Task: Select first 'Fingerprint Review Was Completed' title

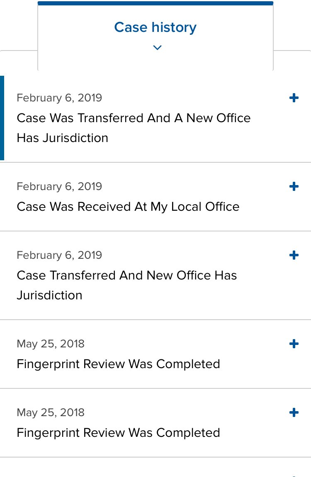Action: (x=118, y=364)
